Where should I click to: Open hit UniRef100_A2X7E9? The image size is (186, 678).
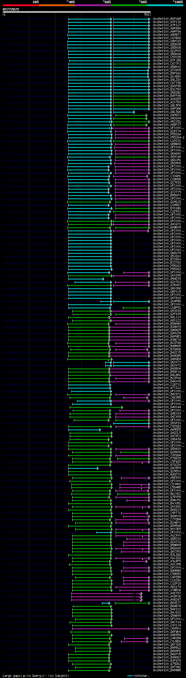(167, 102)
